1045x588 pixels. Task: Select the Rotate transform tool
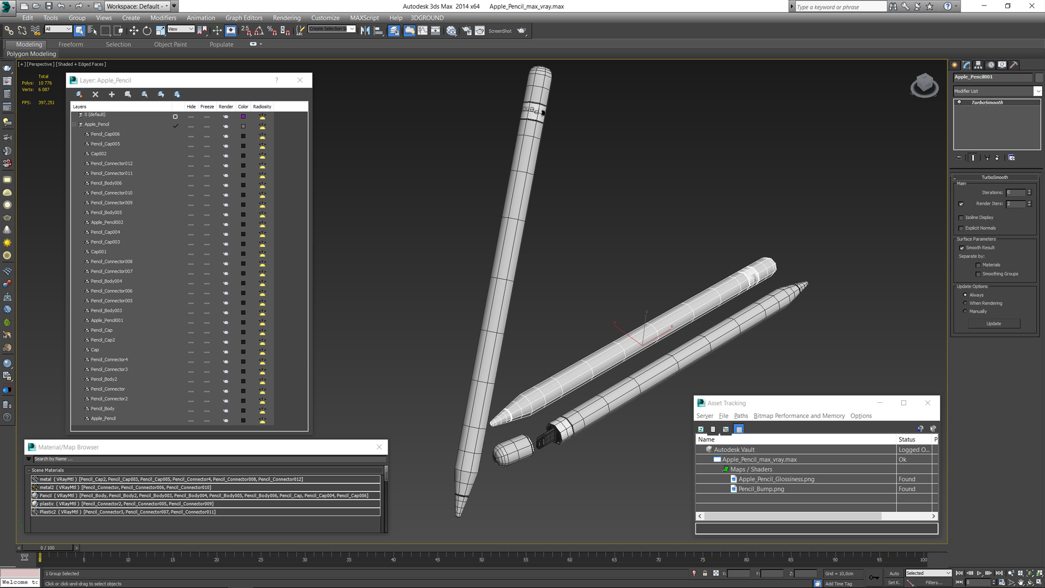tap(147, 31)
